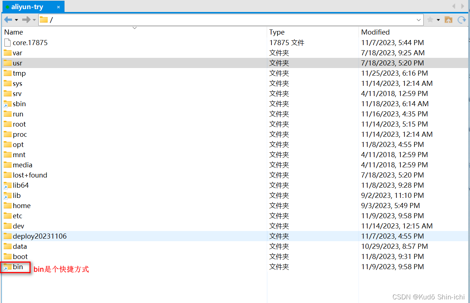Image resolution: width=470 pixels, height=303 pixels.
Task: Click modified date 11/7/2023, 4:55 PM
Action: [393, 236]
